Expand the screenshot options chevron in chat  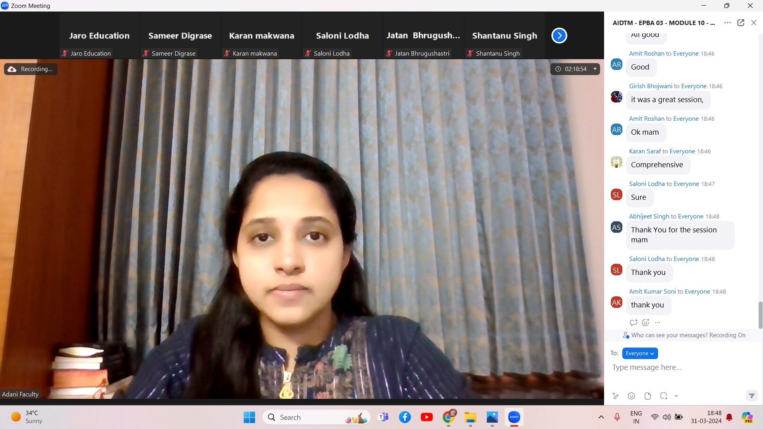(676, 396)
